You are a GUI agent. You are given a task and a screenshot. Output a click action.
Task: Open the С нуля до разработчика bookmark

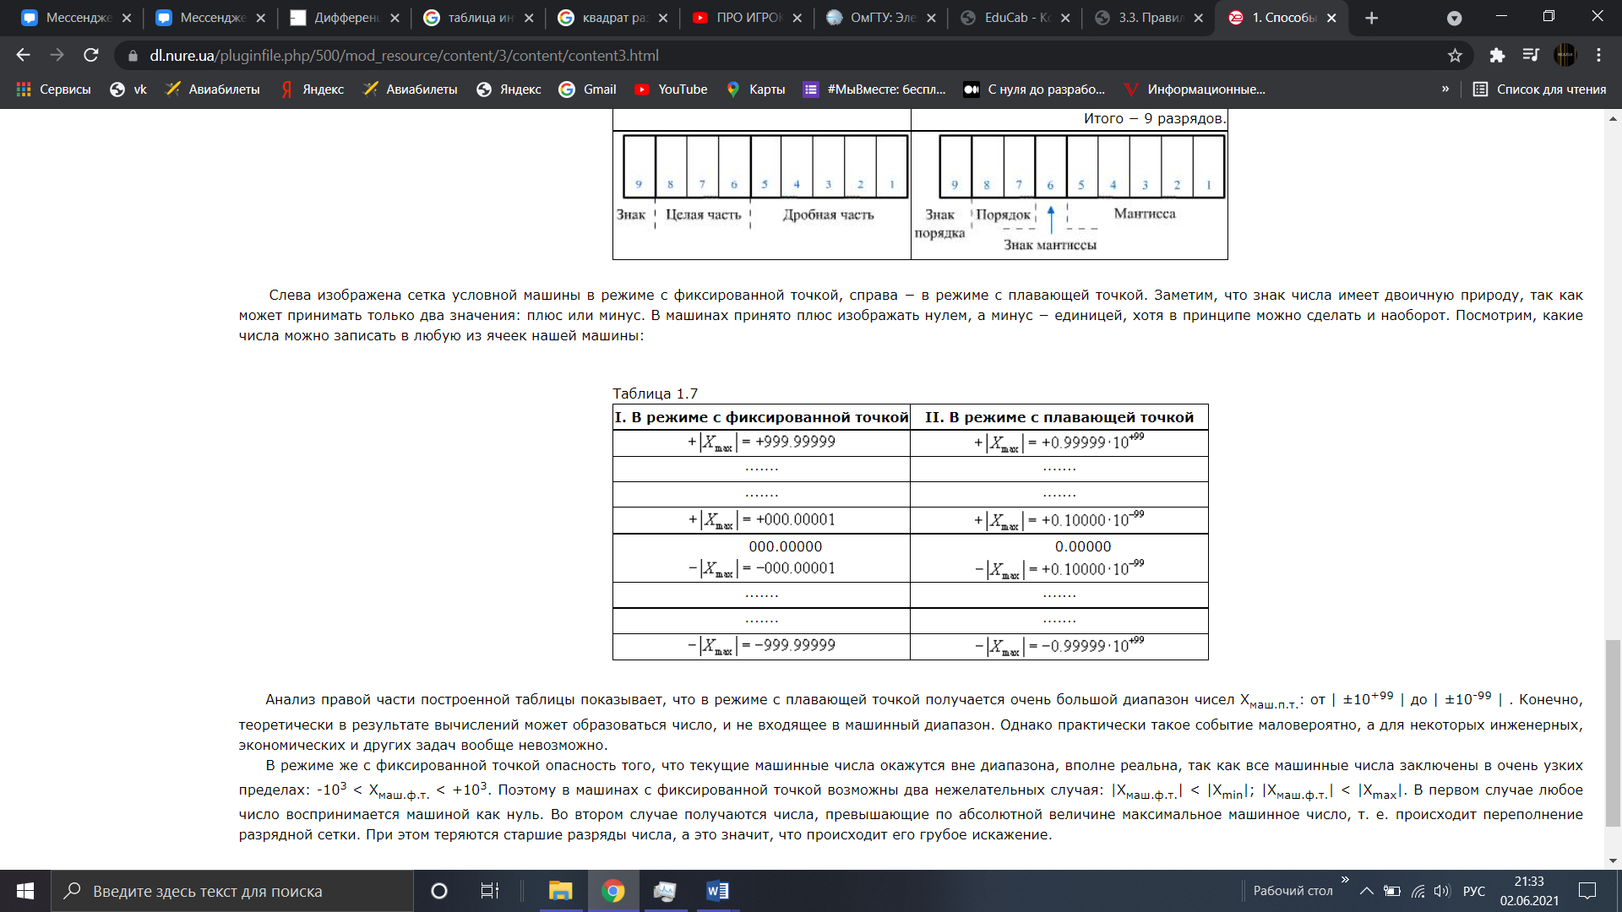(1035, 89)
